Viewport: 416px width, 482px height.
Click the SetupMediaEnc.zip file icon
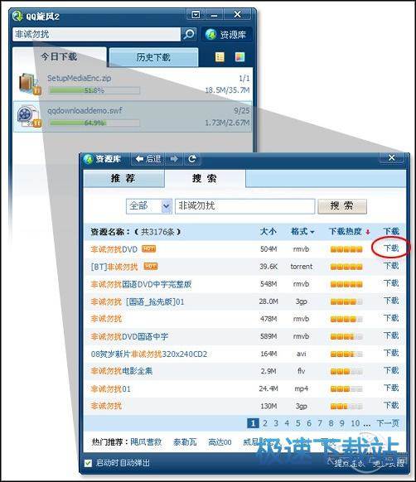pos(29,84)
